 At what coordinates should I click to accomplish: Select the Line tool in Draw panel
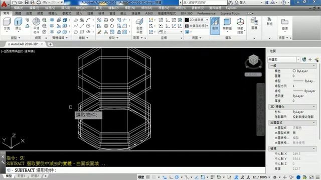click(x=82, y=26)
